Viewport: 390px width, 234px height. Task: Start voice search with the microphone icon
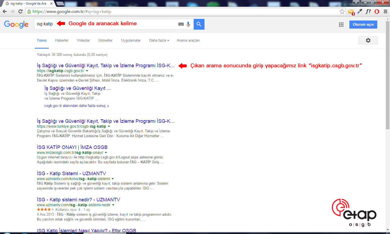188,24
